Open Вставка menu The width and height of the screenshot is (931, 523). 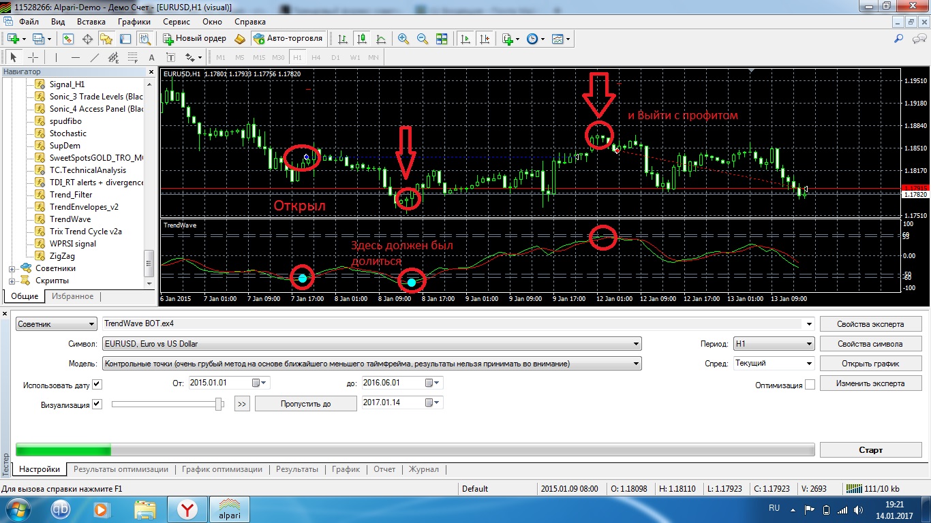point(91,21)
